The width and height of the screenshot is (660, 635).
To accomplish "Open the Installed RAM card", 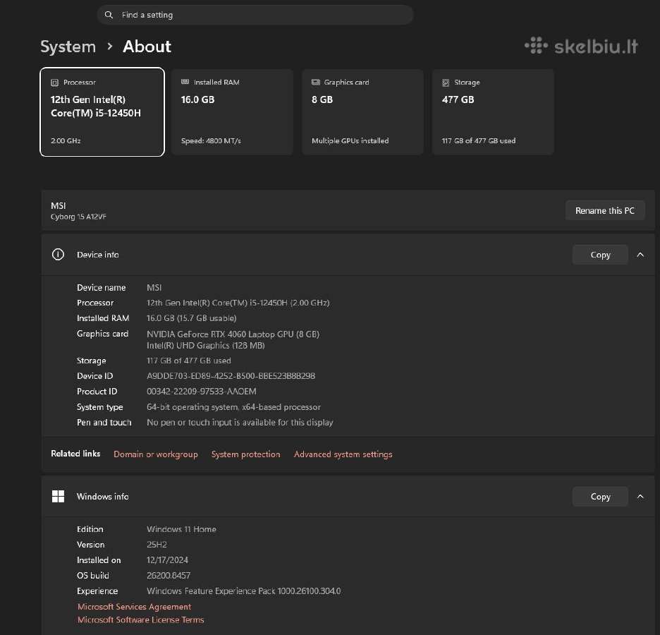I will click(x=233, y=112).
